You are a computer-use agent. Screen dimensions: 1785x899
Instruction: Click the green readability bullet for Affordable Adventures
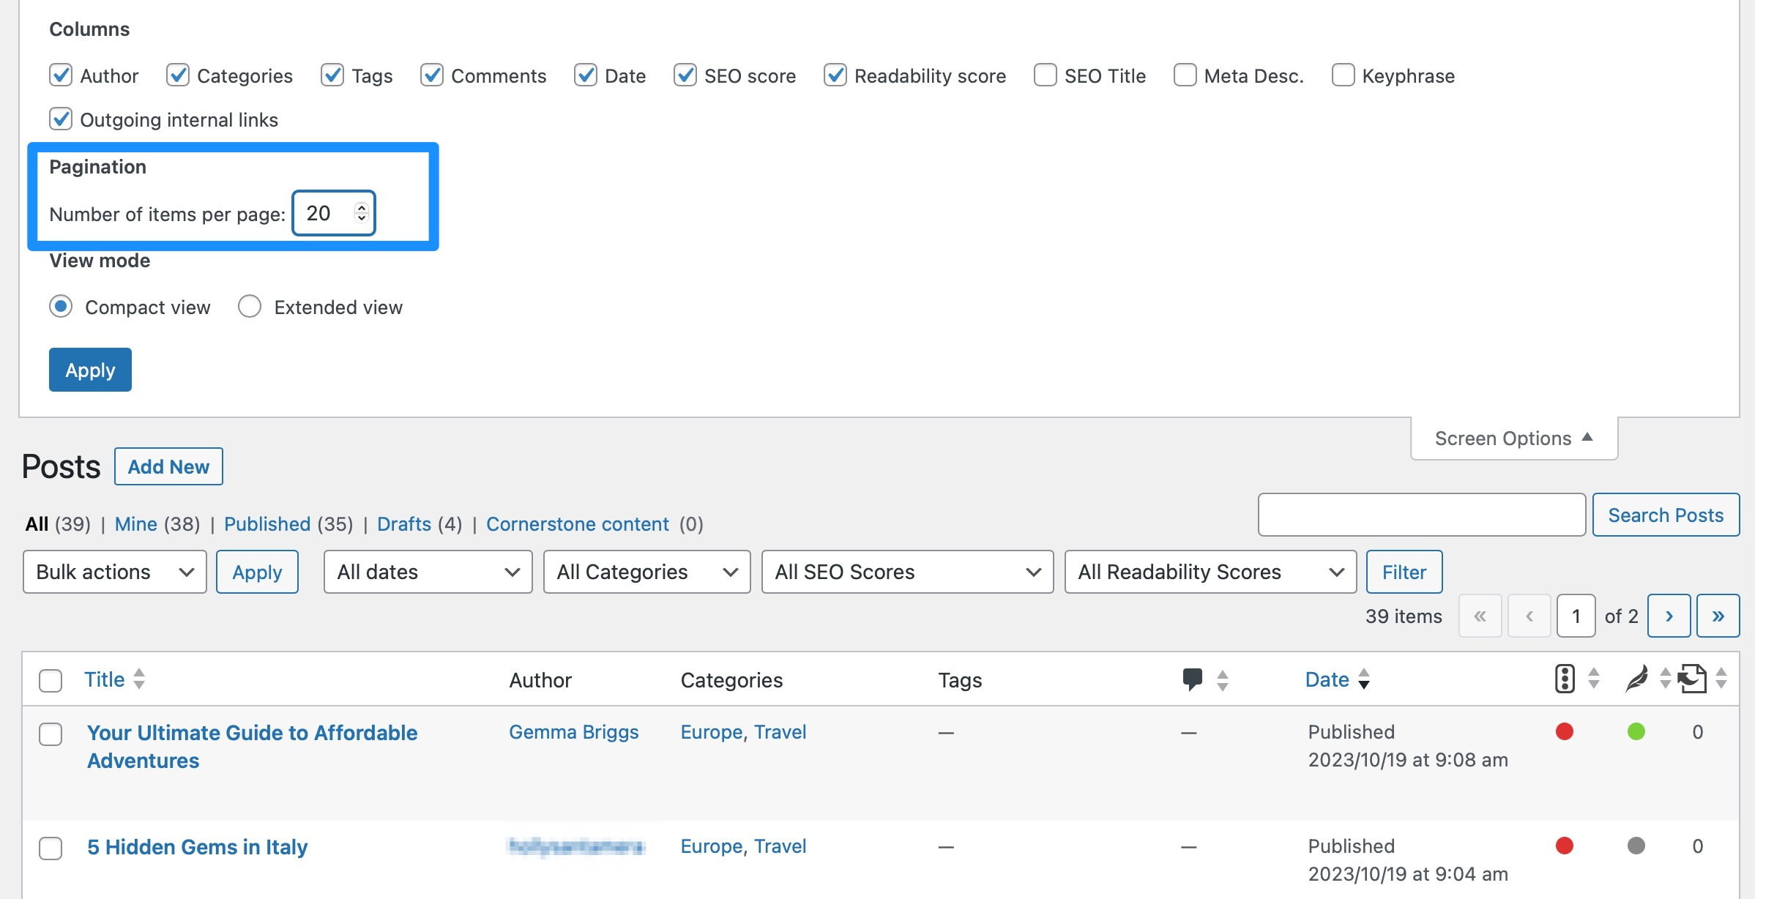(x=1637, y=731)
